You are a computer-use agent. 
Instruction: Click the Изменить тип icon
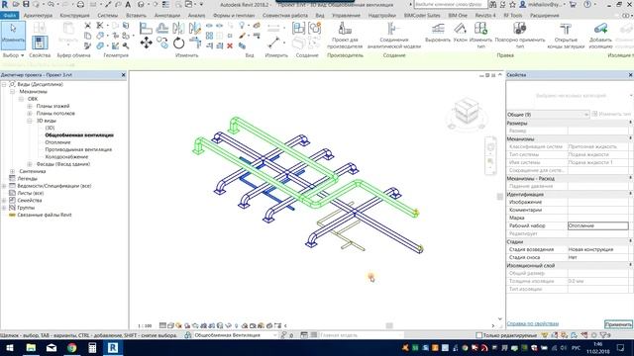pos(480,29)
